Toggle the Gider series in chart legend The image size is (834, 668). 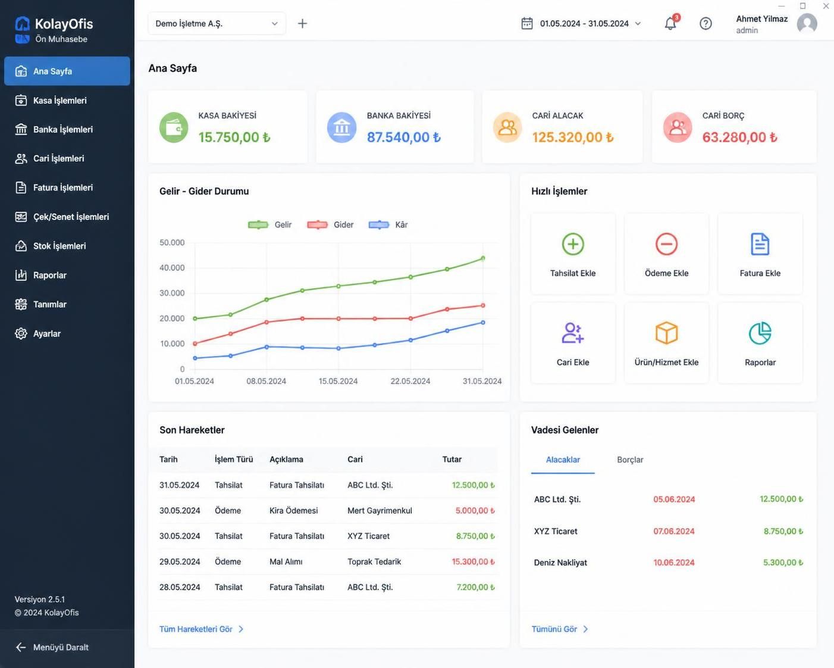tap(330, 224)
